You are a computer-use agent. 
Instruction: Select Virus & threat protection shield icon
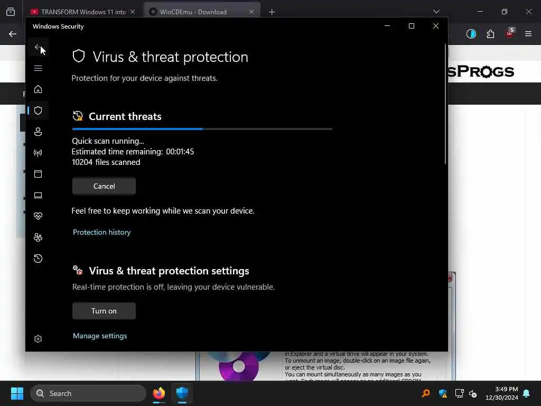pyautogui.click(x=38, y=110)
